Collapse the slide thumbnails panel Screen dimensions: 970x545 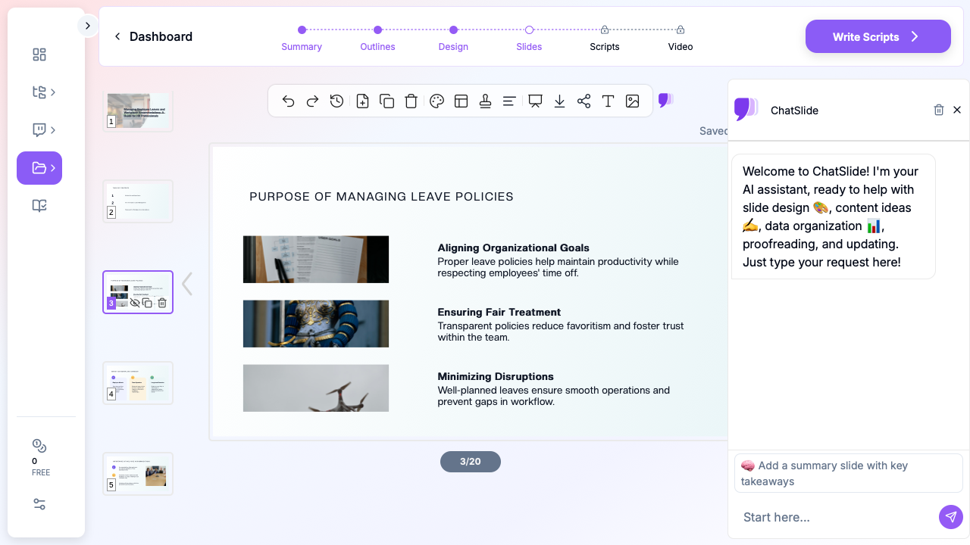coord(186,284)
